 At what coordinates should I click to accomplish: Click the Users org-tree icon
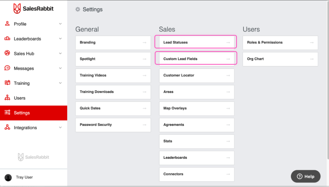pyautogui.click(x=7, y=98)
